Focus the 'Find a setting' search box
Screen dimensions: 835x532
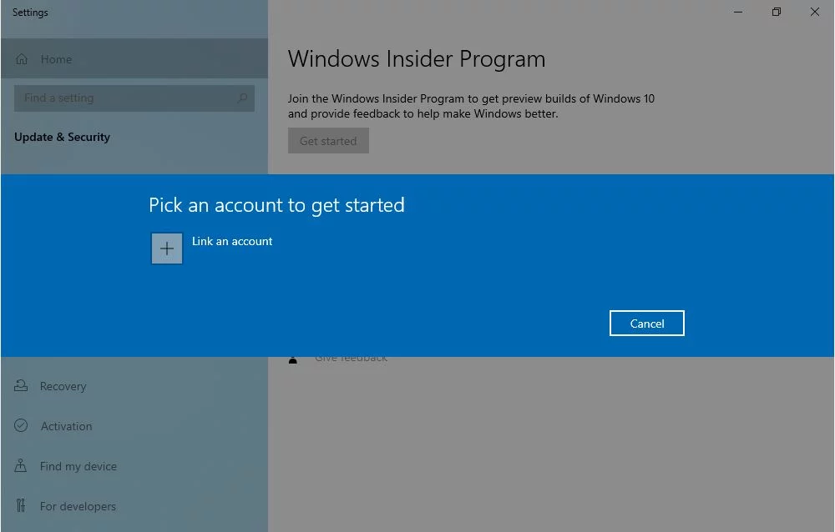134,98
